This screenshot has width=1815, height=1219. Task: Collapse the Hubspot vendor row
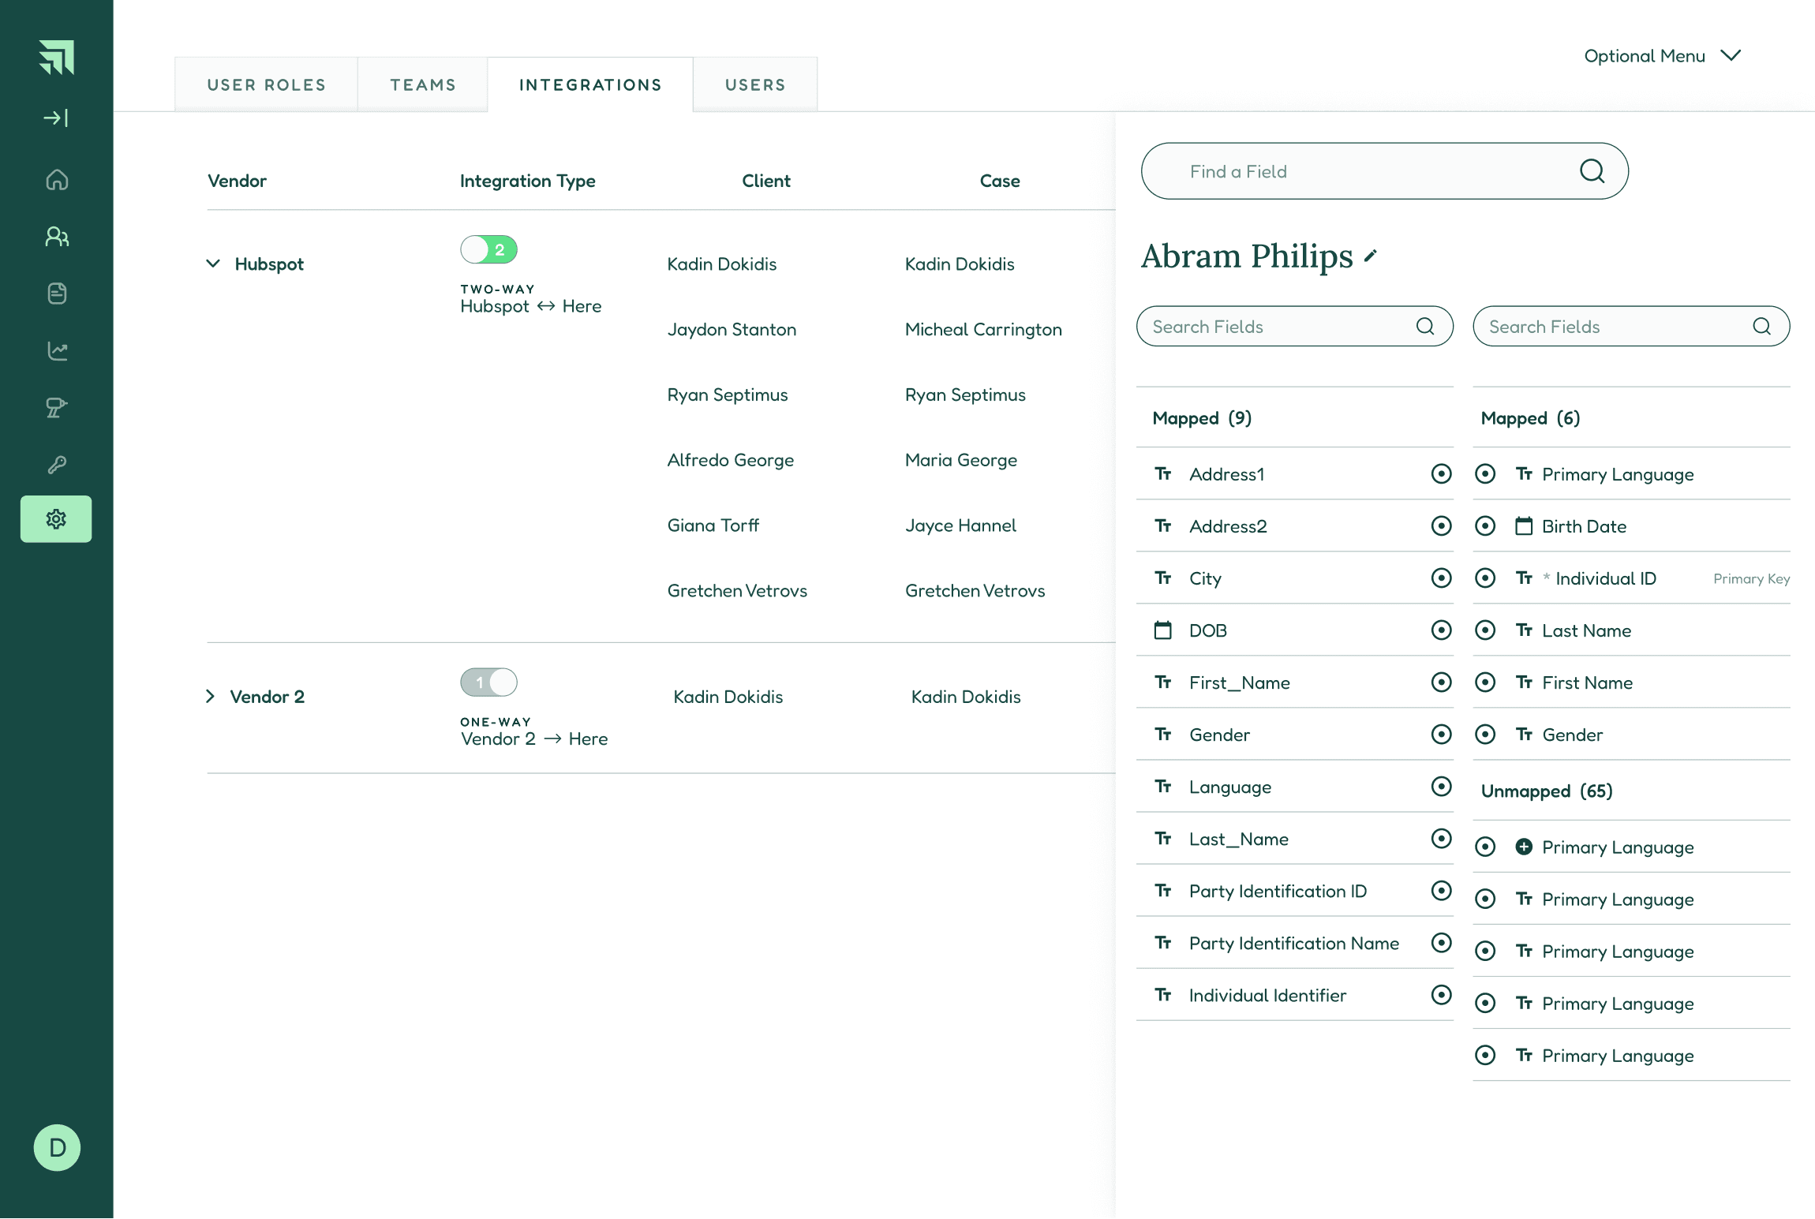pos(213,264)
